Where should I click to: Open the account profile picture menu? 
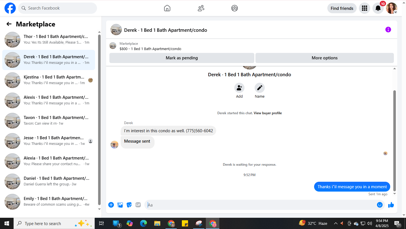point(392,8)
